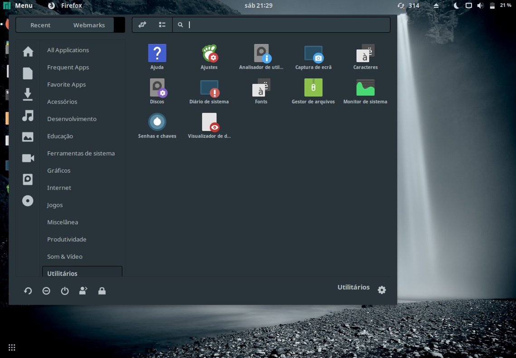This screenshot has width=516, height=358.
Task: Toggle the favorites pin view in menu
Action: click(142, 24)
